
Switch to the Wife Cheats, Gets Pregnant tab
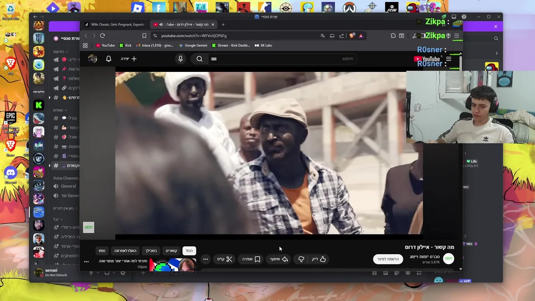[115, 24]
